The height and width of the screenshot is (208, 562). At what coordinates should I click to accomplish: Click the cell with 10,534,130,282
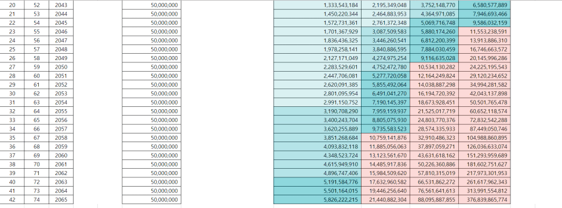coord(434,67)
